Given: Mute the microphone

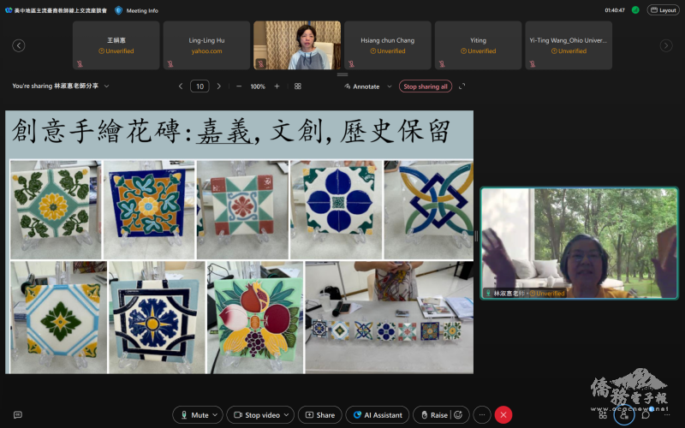Looking at the screenshot, I should point(195,415).
